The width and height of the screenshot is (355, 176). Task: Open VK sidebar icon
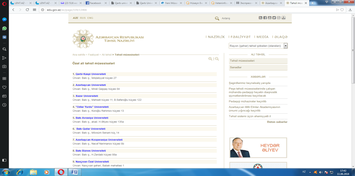4,37
